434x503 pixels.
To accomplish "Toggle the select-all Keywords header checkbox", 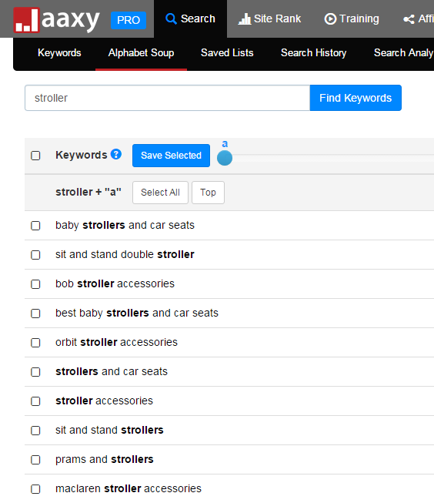I will click(35, 156).
